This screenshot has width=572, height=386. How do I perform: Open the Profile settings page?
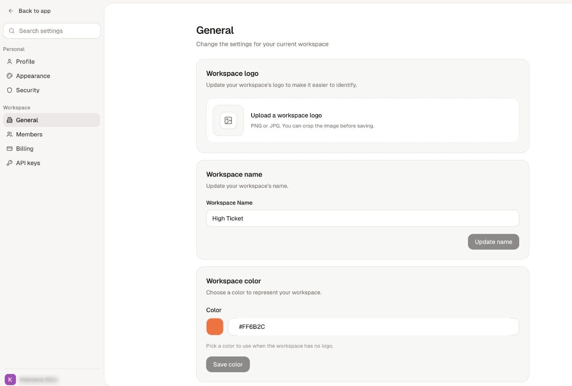[x=52, y=62]
